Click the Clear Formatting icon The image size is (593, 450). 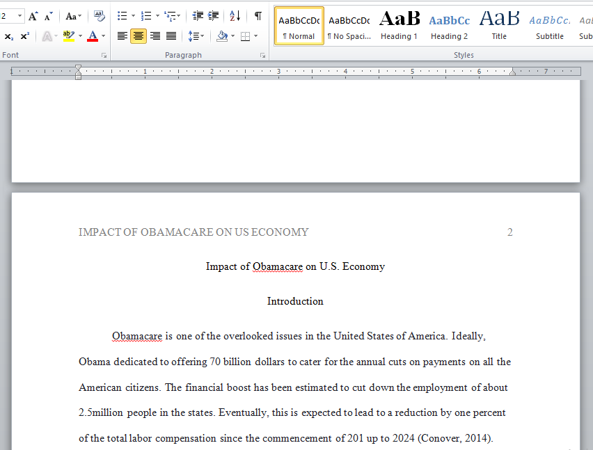[99, 16]
